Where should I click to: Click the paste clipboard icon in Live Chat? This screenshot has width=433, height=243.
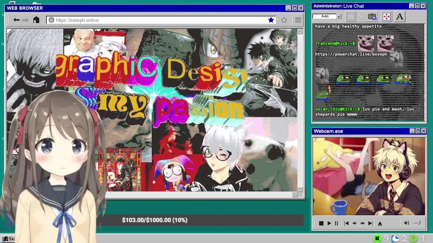click(x=372, y=16)
